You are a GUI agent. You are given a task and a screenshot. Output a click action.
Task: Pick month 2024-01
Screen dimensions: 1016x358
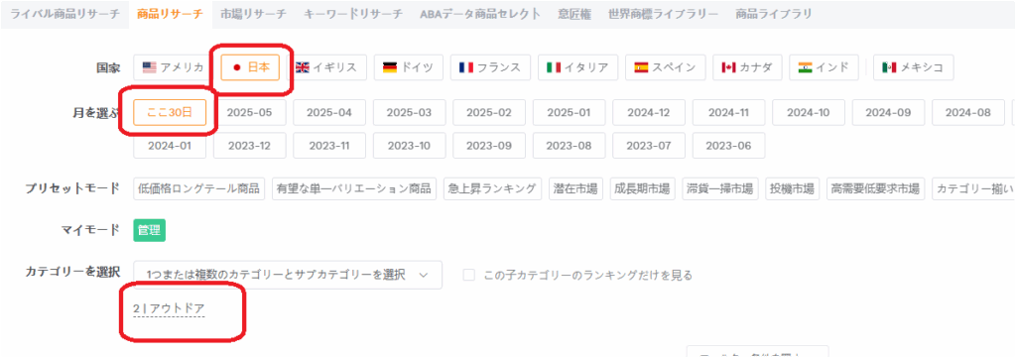tap(170, 146)
